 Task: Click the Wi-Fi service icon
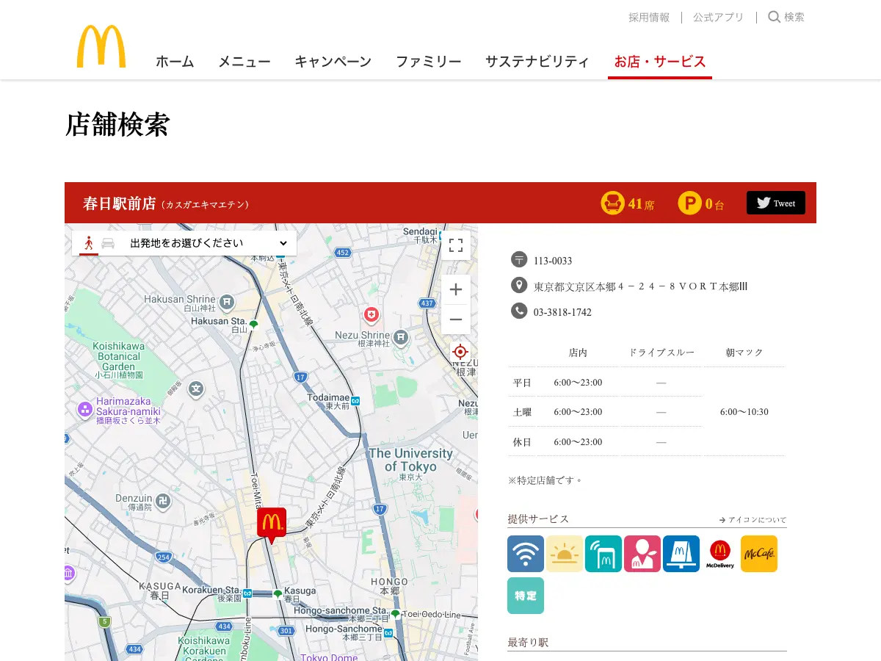click(526, 554)
